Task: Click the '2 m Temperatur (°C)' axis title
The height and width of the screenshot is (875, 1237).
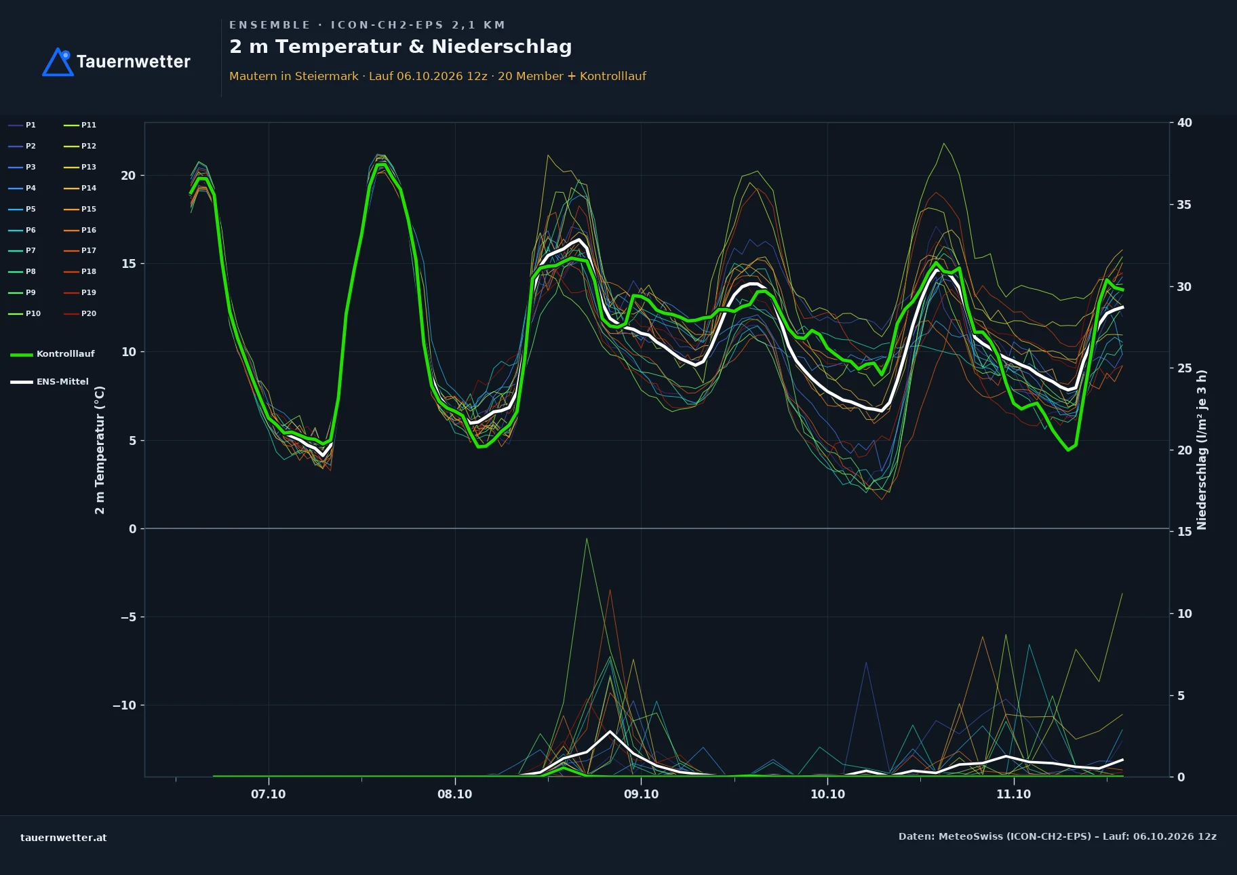Action: [100, 450]
